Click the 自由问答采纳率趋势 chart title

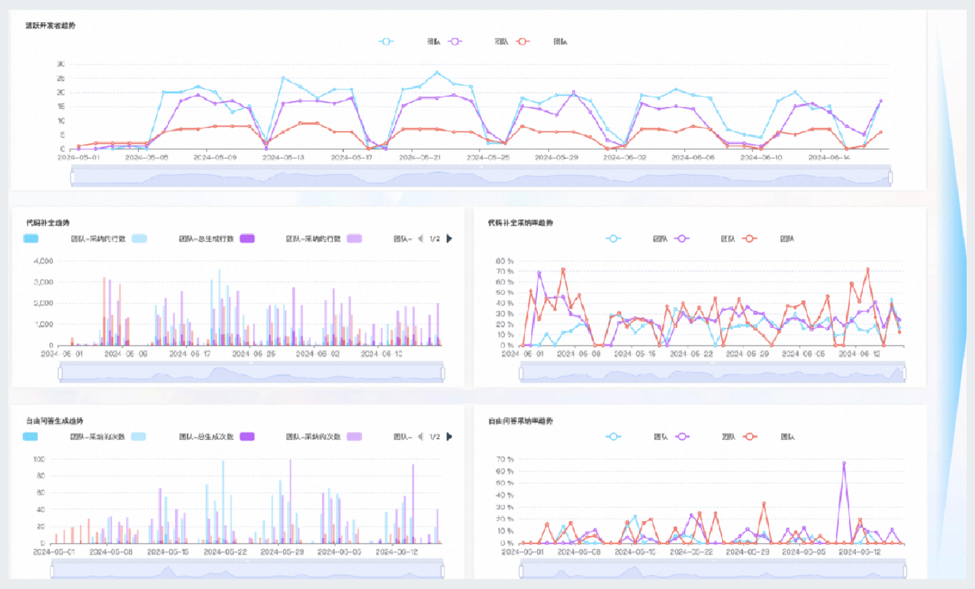coord(520,420)
